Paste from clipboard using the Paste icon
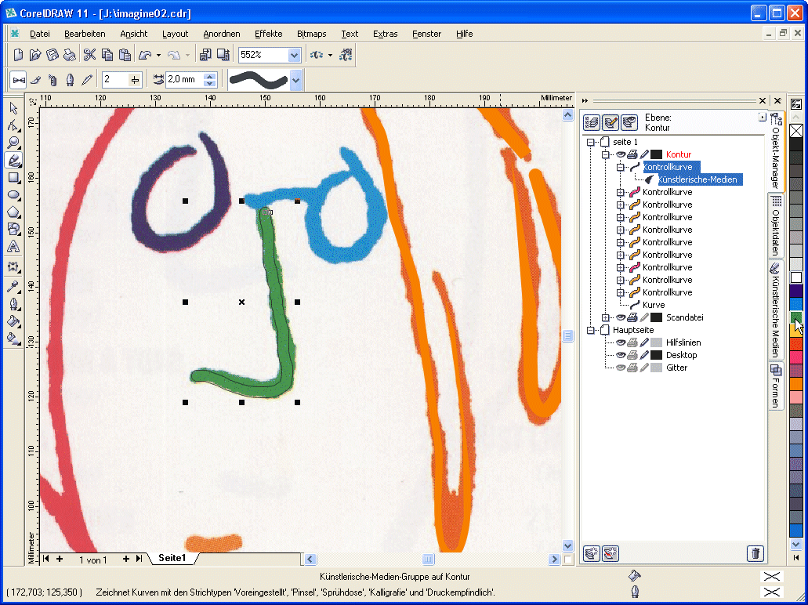This screenshot has width=808, height=605. tap(125, 55)
